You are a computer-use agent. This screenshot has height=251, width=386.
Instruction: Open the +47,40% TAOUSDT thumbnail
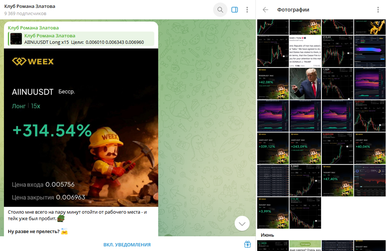[338, 180]
